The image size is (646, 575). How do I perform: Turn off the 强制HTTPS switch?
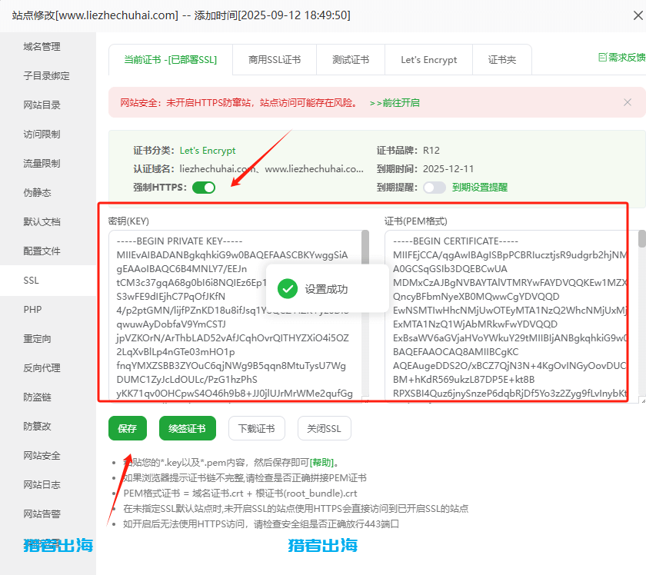point(204,188)
